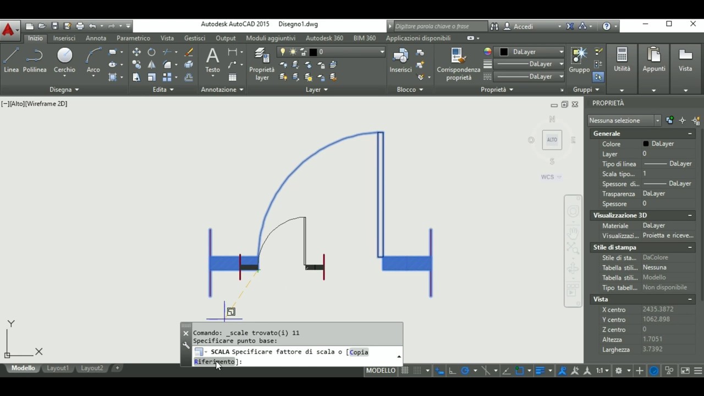Click the [Wireframe 2D] visual style label
The image size is (704, 396).
click(x=46, y=103)
